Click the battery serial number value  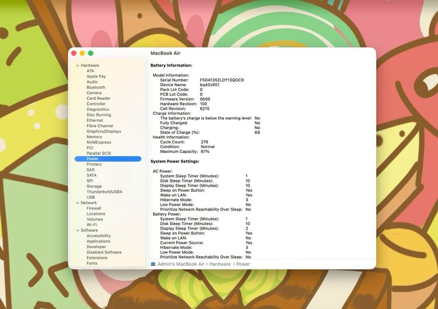click(x=221, y=80)
